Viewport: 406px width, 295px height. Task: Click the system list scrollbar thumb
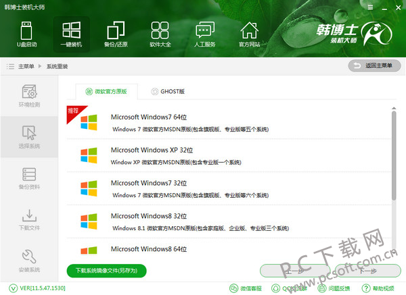tap(394, 156)
